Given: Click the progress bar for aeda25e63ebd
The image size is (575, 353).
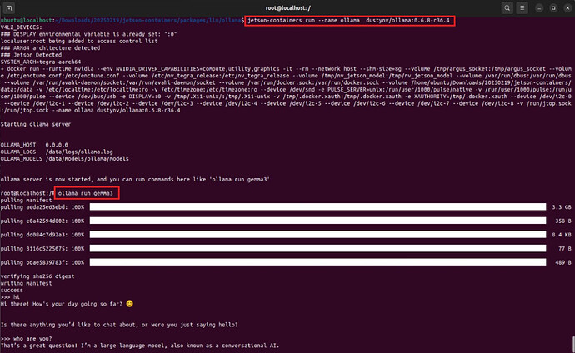Looking at the screenshot, I should tap(317, 207).
